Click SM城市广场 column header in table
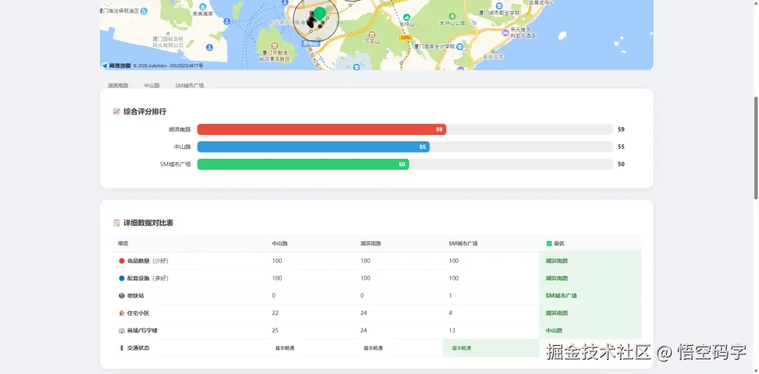The image size is (759, 374). pyautogui.click(x=463, y=243)
